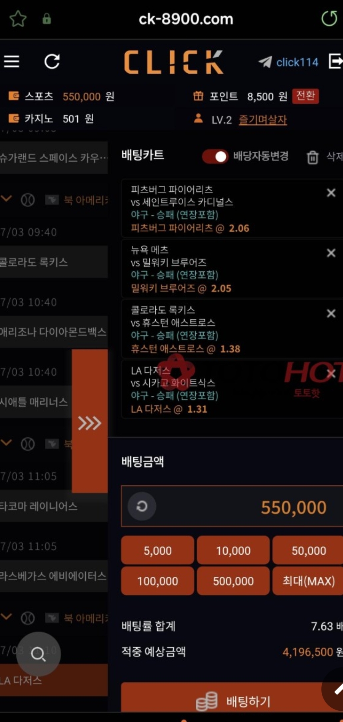Open the floating magnifier search button
Image resolution: width=343 pixels, height=722 pixels.
tap(38, 654)
